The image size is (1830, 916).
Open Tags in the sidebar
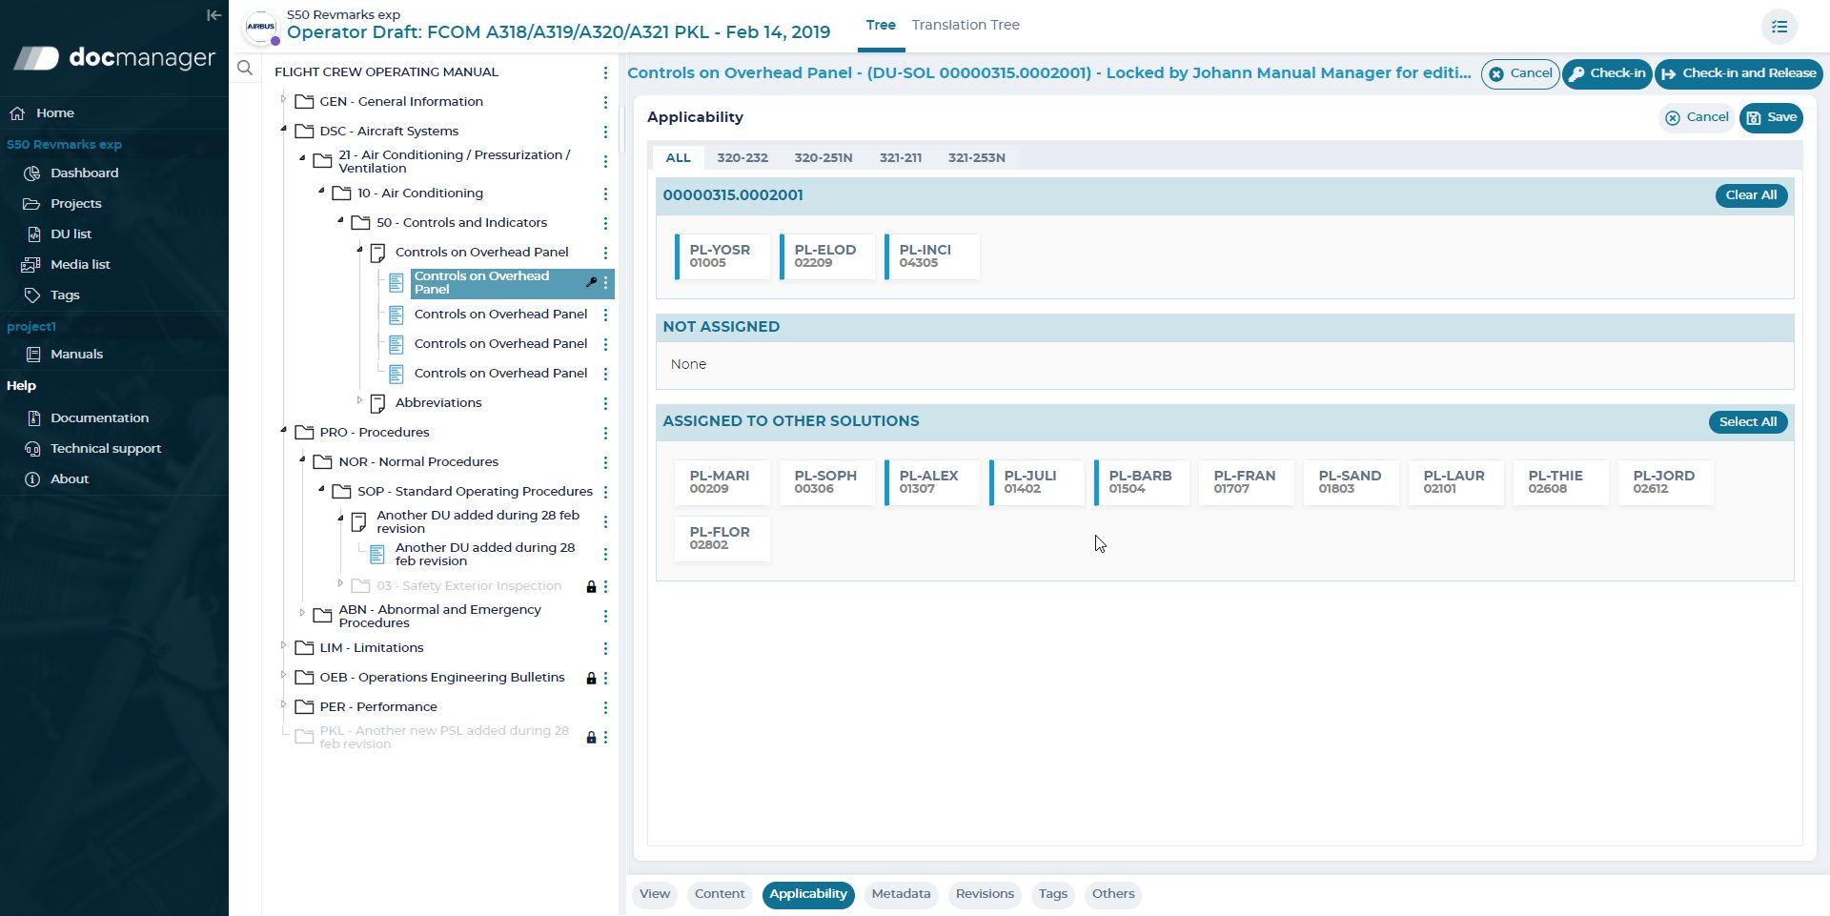point(65,295)
